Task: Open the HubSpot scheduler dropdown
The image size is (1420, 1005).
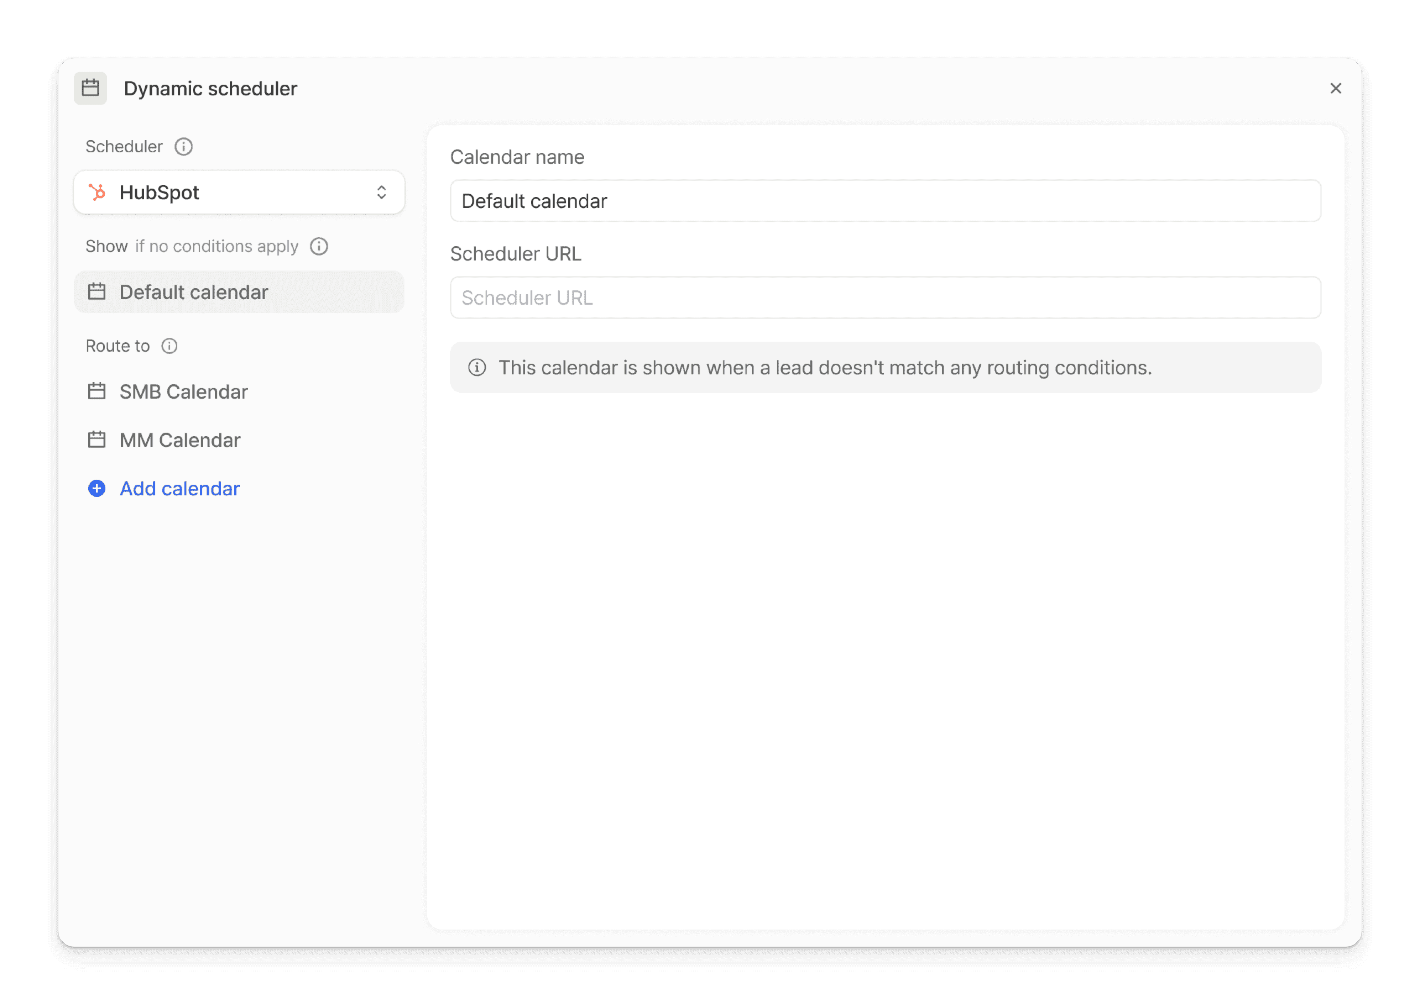Action: (238, 193)
